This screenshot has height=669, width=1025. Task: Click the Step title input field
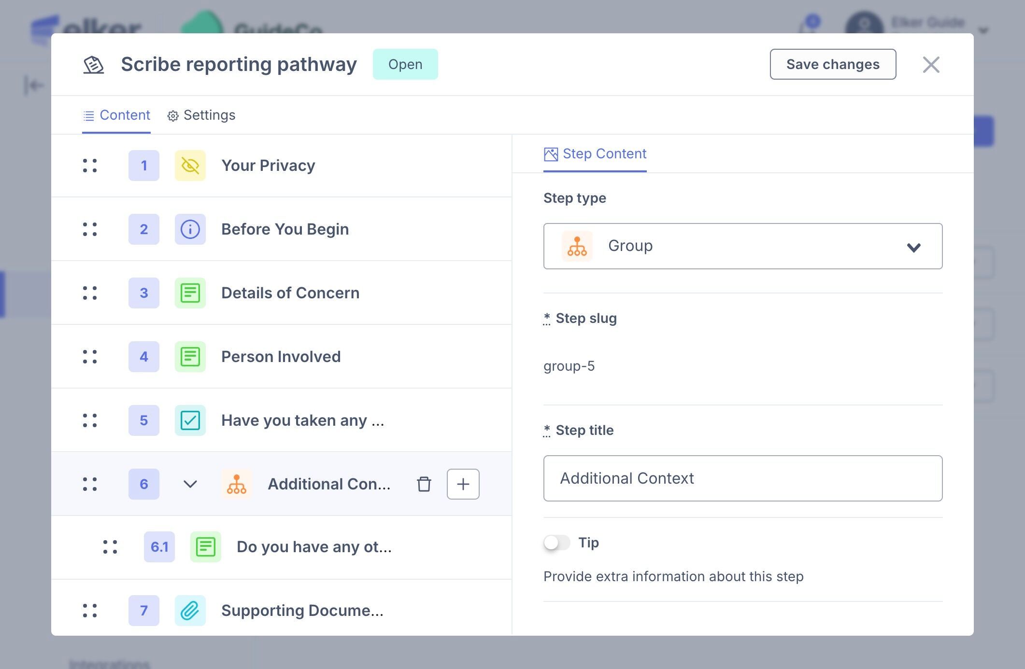(742, 478)
